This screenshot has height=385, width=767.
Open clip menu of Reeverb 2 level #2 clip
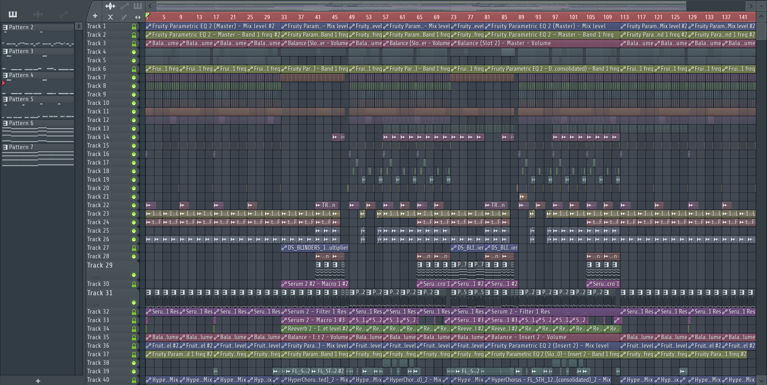[x=284, y=329]
